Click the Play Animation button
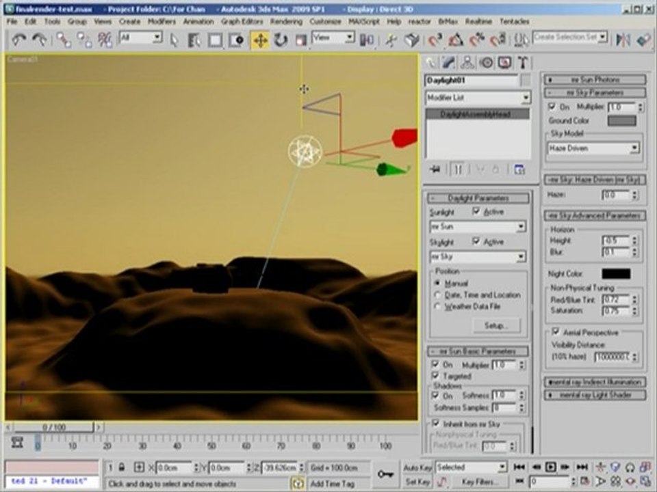This screenshot has height=492, width=657. tap(550, 467)
